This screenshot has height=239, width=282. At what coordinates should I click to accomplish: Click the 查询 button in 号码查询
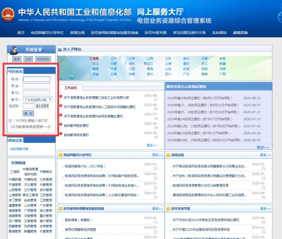[28, 113]
